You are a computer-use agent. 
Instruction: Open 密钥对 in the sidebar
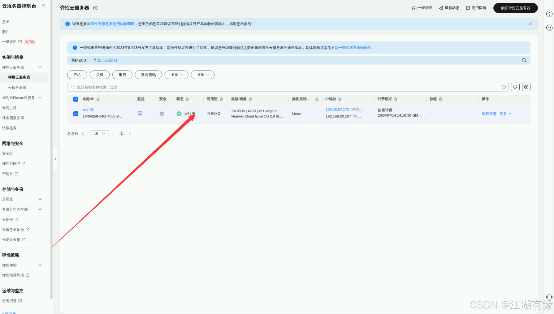click(10, 174)
